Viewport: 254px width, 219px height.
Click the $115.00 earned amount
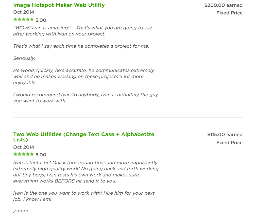225,135
